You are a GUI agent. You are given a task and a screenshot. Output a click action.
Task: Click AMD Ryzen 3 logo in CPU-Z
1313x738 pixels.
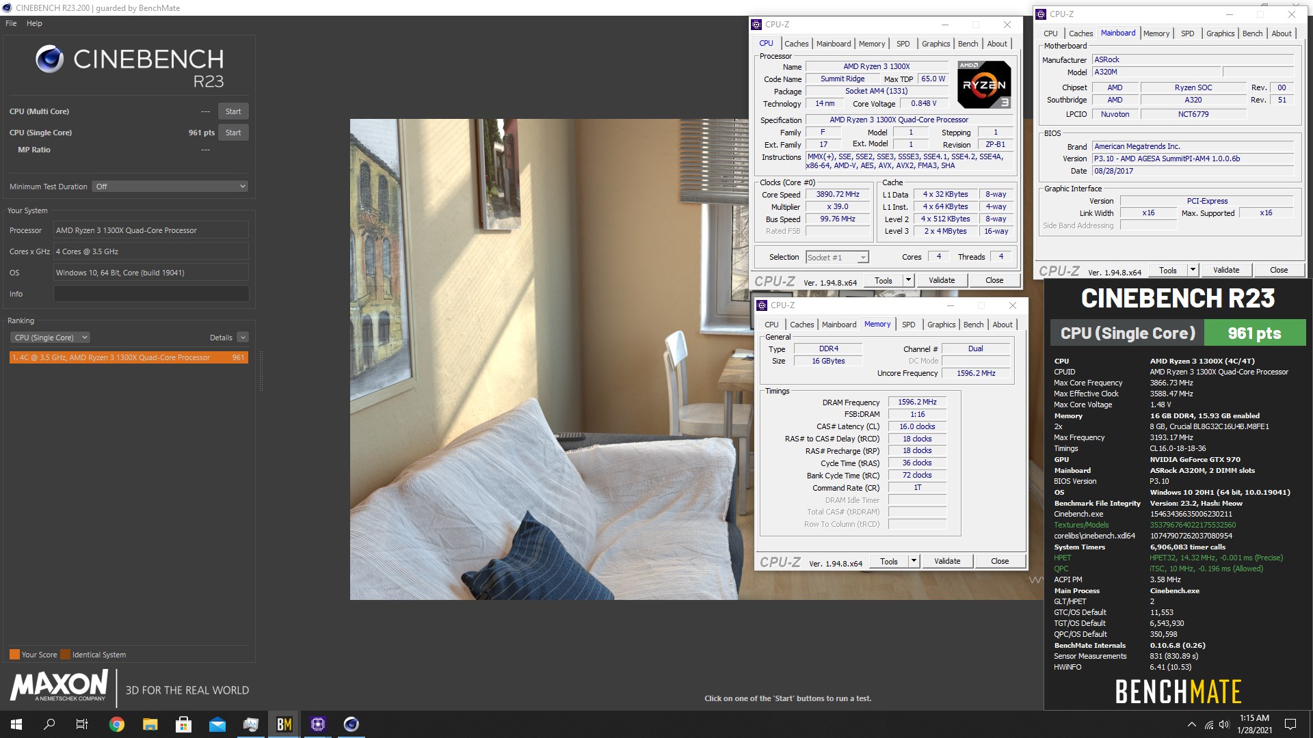point(984,85)
